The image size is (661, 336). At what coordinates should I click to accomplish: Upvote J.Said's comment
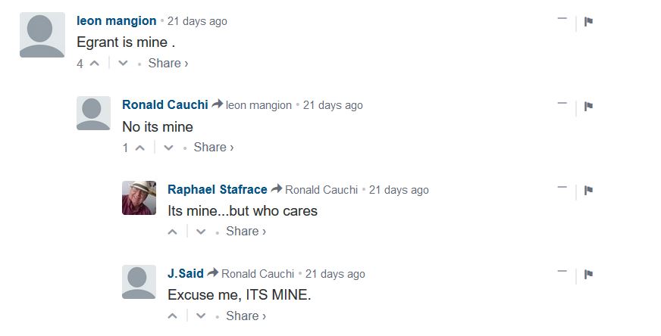click(x=173, y=316)
